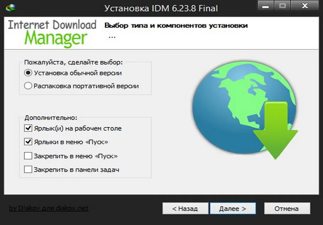Click the globe with download arrow image
Screen dimensions: 323x225
point(245,110)
